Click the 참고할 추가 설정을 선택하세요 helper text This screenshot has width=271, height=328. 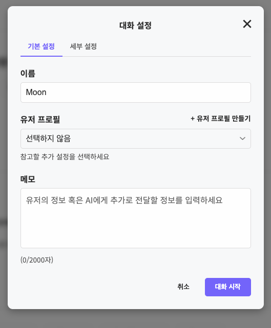click(65, 157)
